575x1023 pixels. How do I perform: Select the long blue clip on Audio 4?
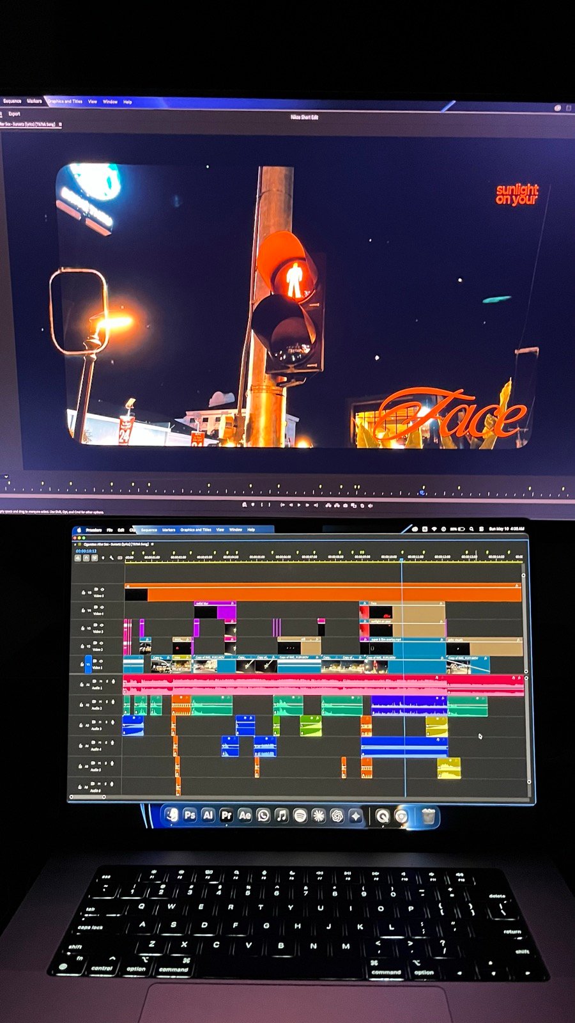tap(404, 746)
